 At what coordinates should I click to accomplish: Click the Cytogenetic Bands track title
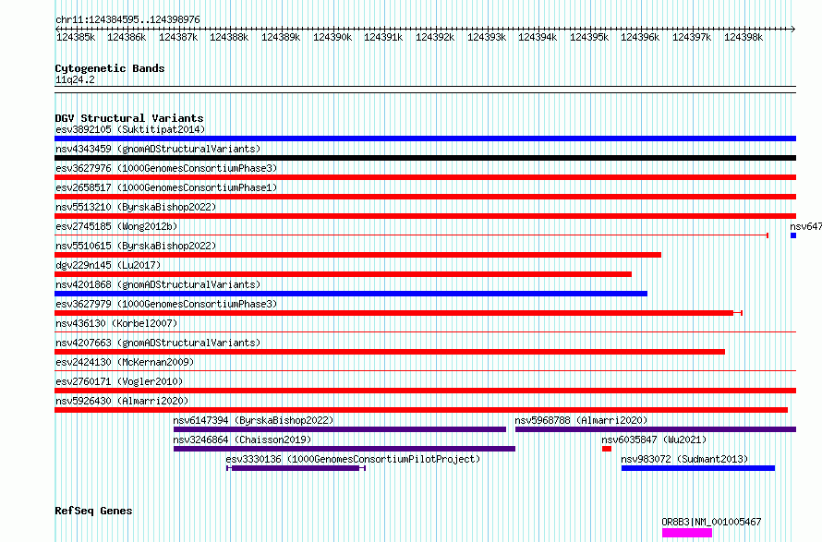pos(110,68)
